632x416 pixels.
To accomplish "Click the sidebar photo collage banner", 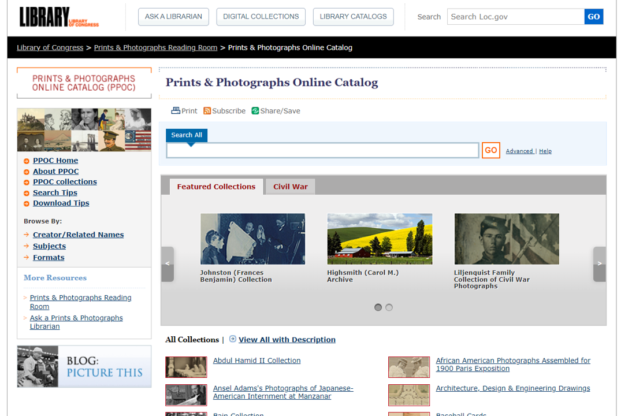I will 84,129.
